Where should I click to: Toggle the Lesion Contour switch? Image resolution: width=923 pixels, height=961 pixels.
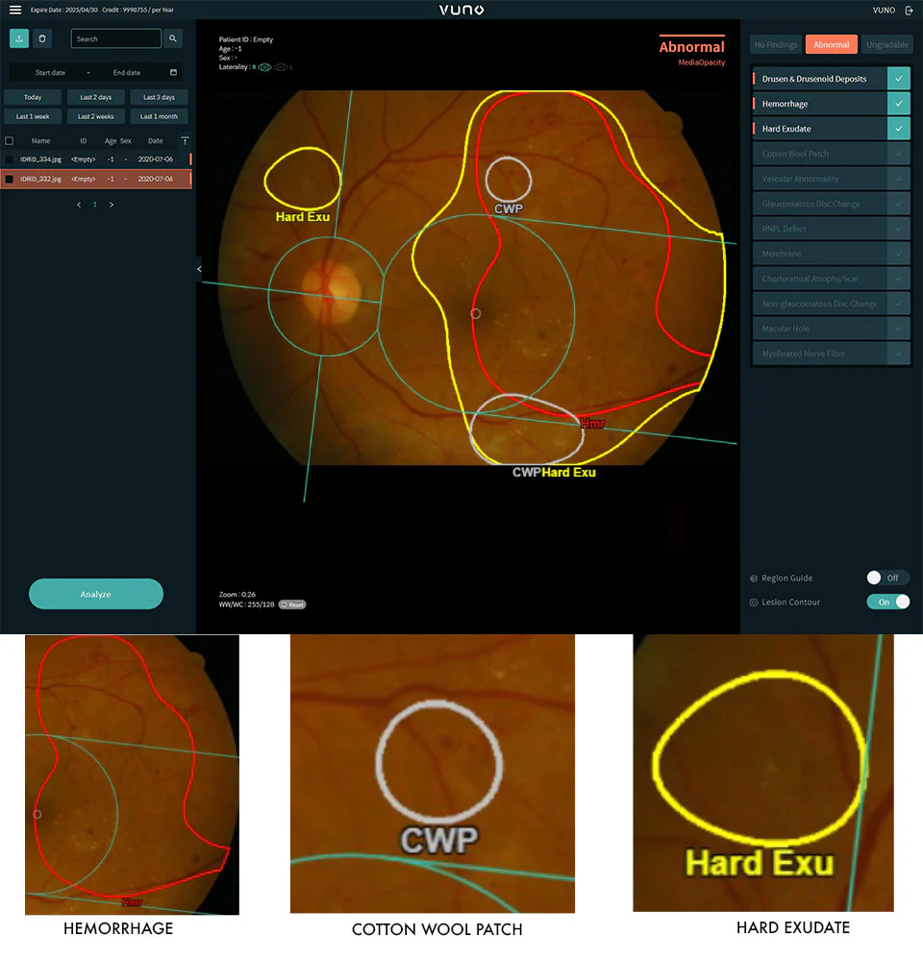(x=887, y=602)
